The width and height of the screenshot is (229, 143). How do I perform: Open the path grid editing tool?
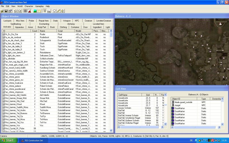40,11
